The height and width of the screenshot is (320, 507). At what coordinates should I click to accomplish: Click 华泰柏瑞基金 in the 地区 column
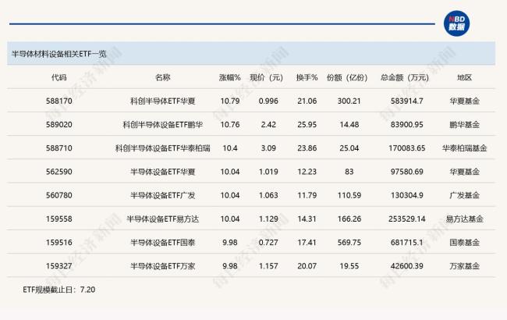[x=464, y=148]
